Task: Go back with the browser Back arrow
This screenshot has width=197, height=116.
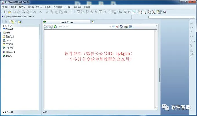Action: pos(46,27)
